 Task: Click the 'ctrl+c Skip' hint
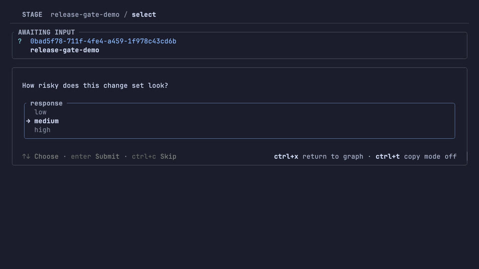(154, 156)
